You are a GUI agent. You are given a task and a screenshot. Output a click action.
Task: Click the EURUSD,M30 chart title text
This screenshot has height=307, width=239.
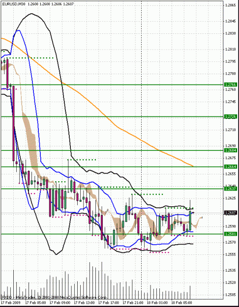(14, 4)
